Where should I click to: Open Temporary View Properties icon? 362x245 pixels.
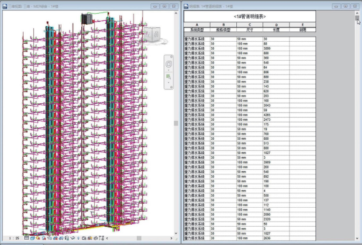click(84, 238)
